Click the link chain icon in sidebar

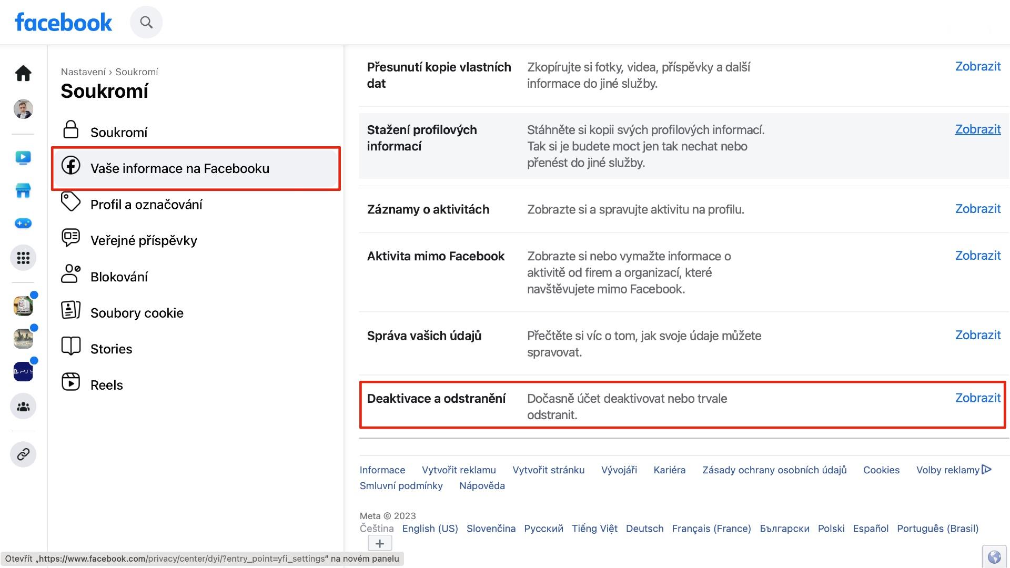23,454
